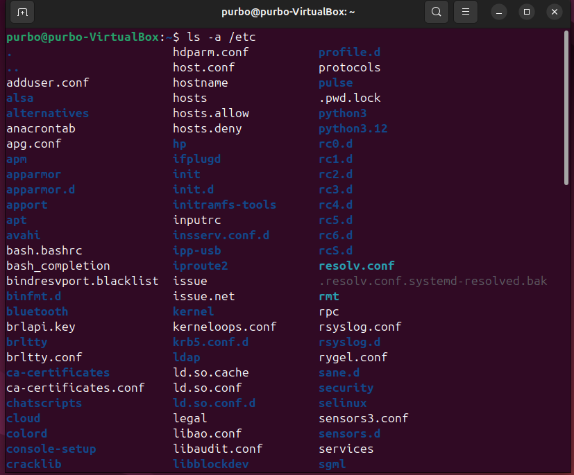The height and width of the screenshot is (475, 574).
Task: Click hosts.deny in the listing
Action: (x=208, y=128)
